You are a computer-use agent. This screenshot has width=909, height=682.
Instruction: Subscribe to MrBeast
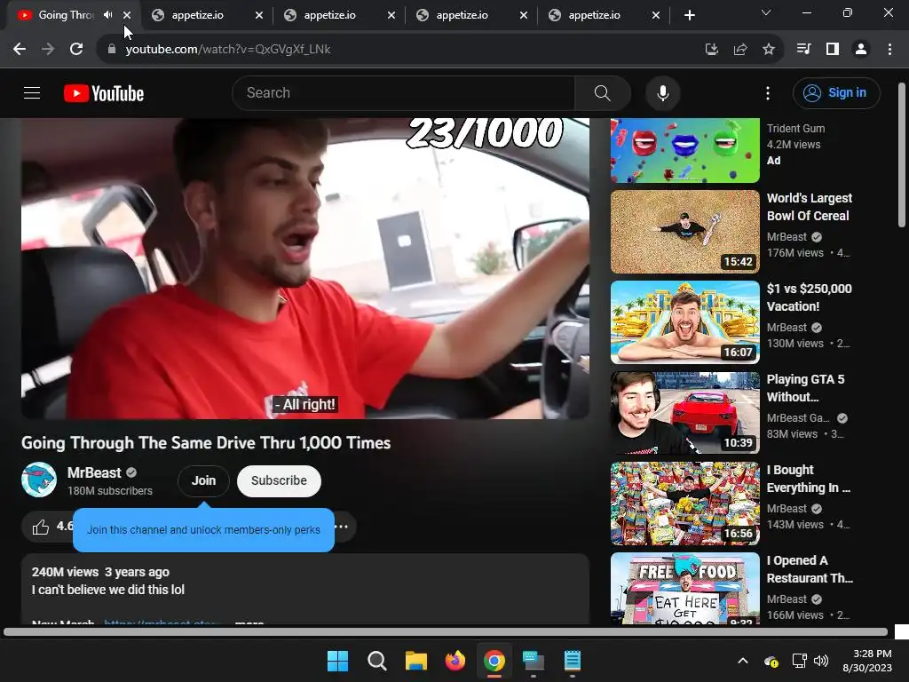click(x=279, y=480)
